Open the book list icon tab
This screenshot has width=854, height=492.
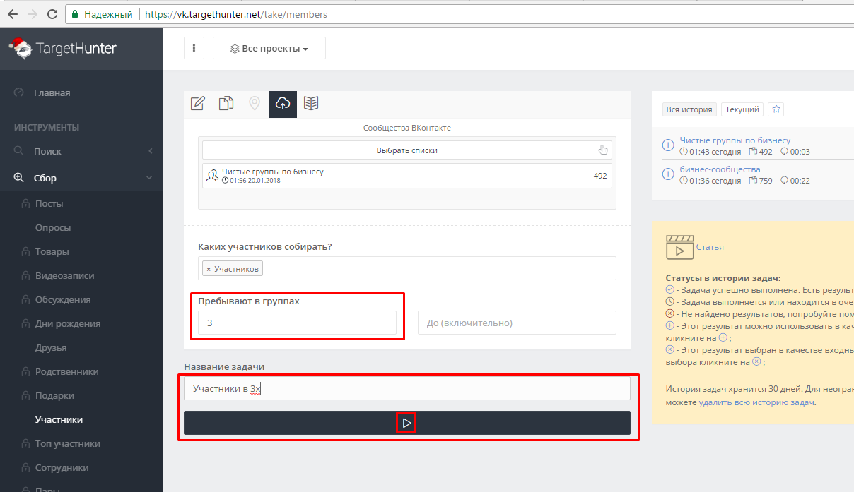coord(311,104)
